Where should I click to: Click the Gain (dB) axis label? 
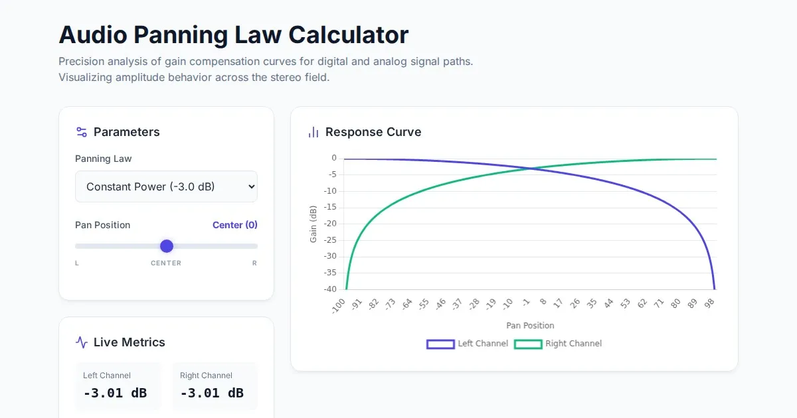(x=313, y=224)
